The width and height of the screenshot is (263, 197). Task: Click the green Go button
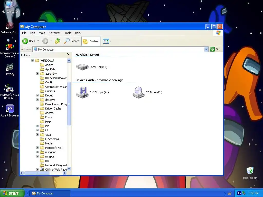click(x=215, y=49)
